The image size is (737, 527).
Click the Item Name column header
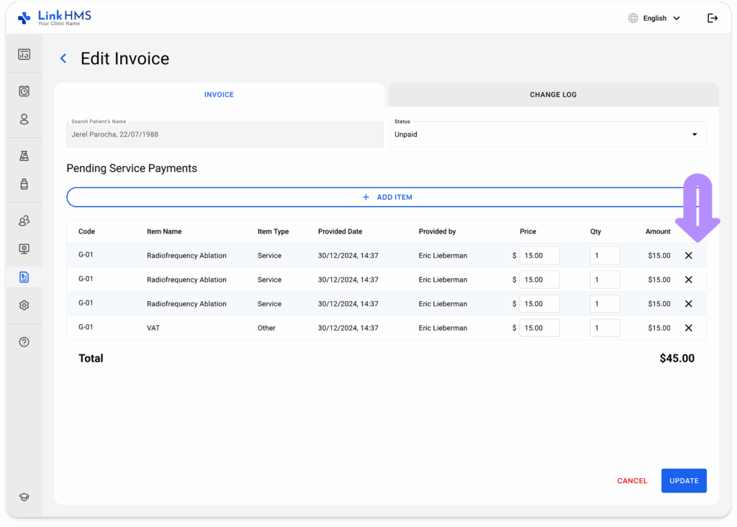pos(164,232)
